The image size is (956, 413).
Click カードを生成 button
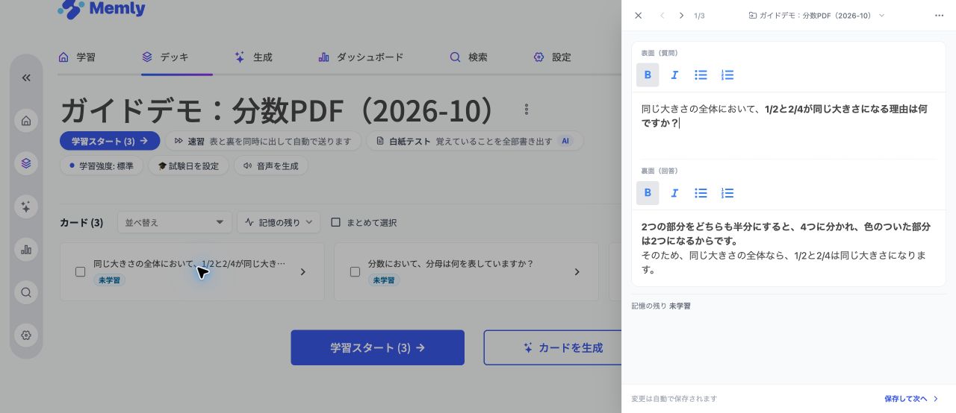point(553,347)
